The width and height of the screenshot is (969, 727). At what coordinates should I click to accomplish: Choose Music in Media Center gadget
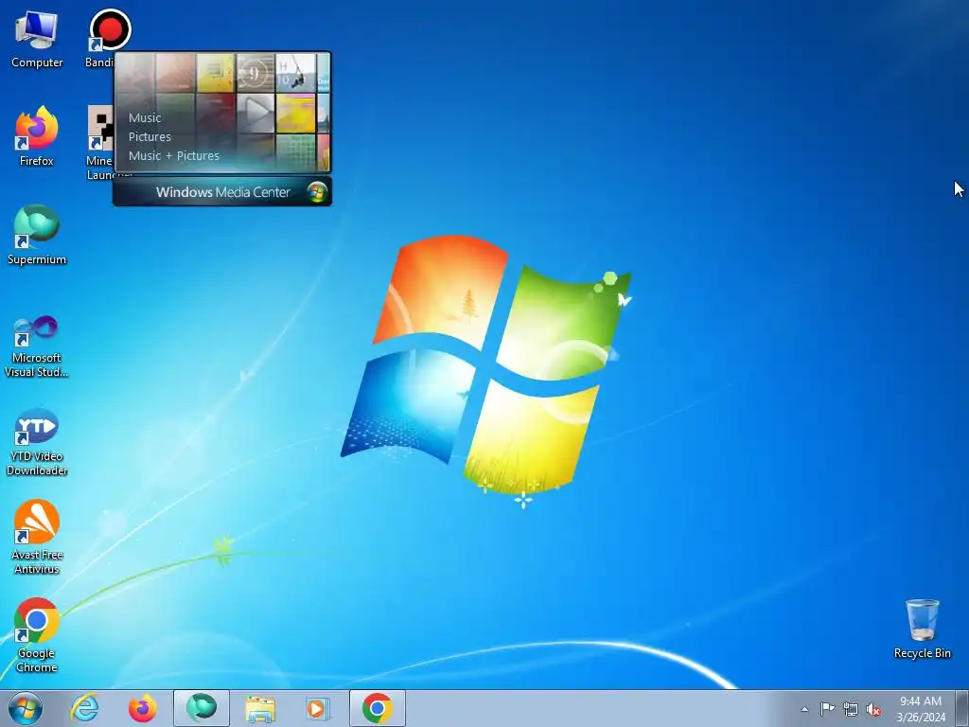(145, 117)
